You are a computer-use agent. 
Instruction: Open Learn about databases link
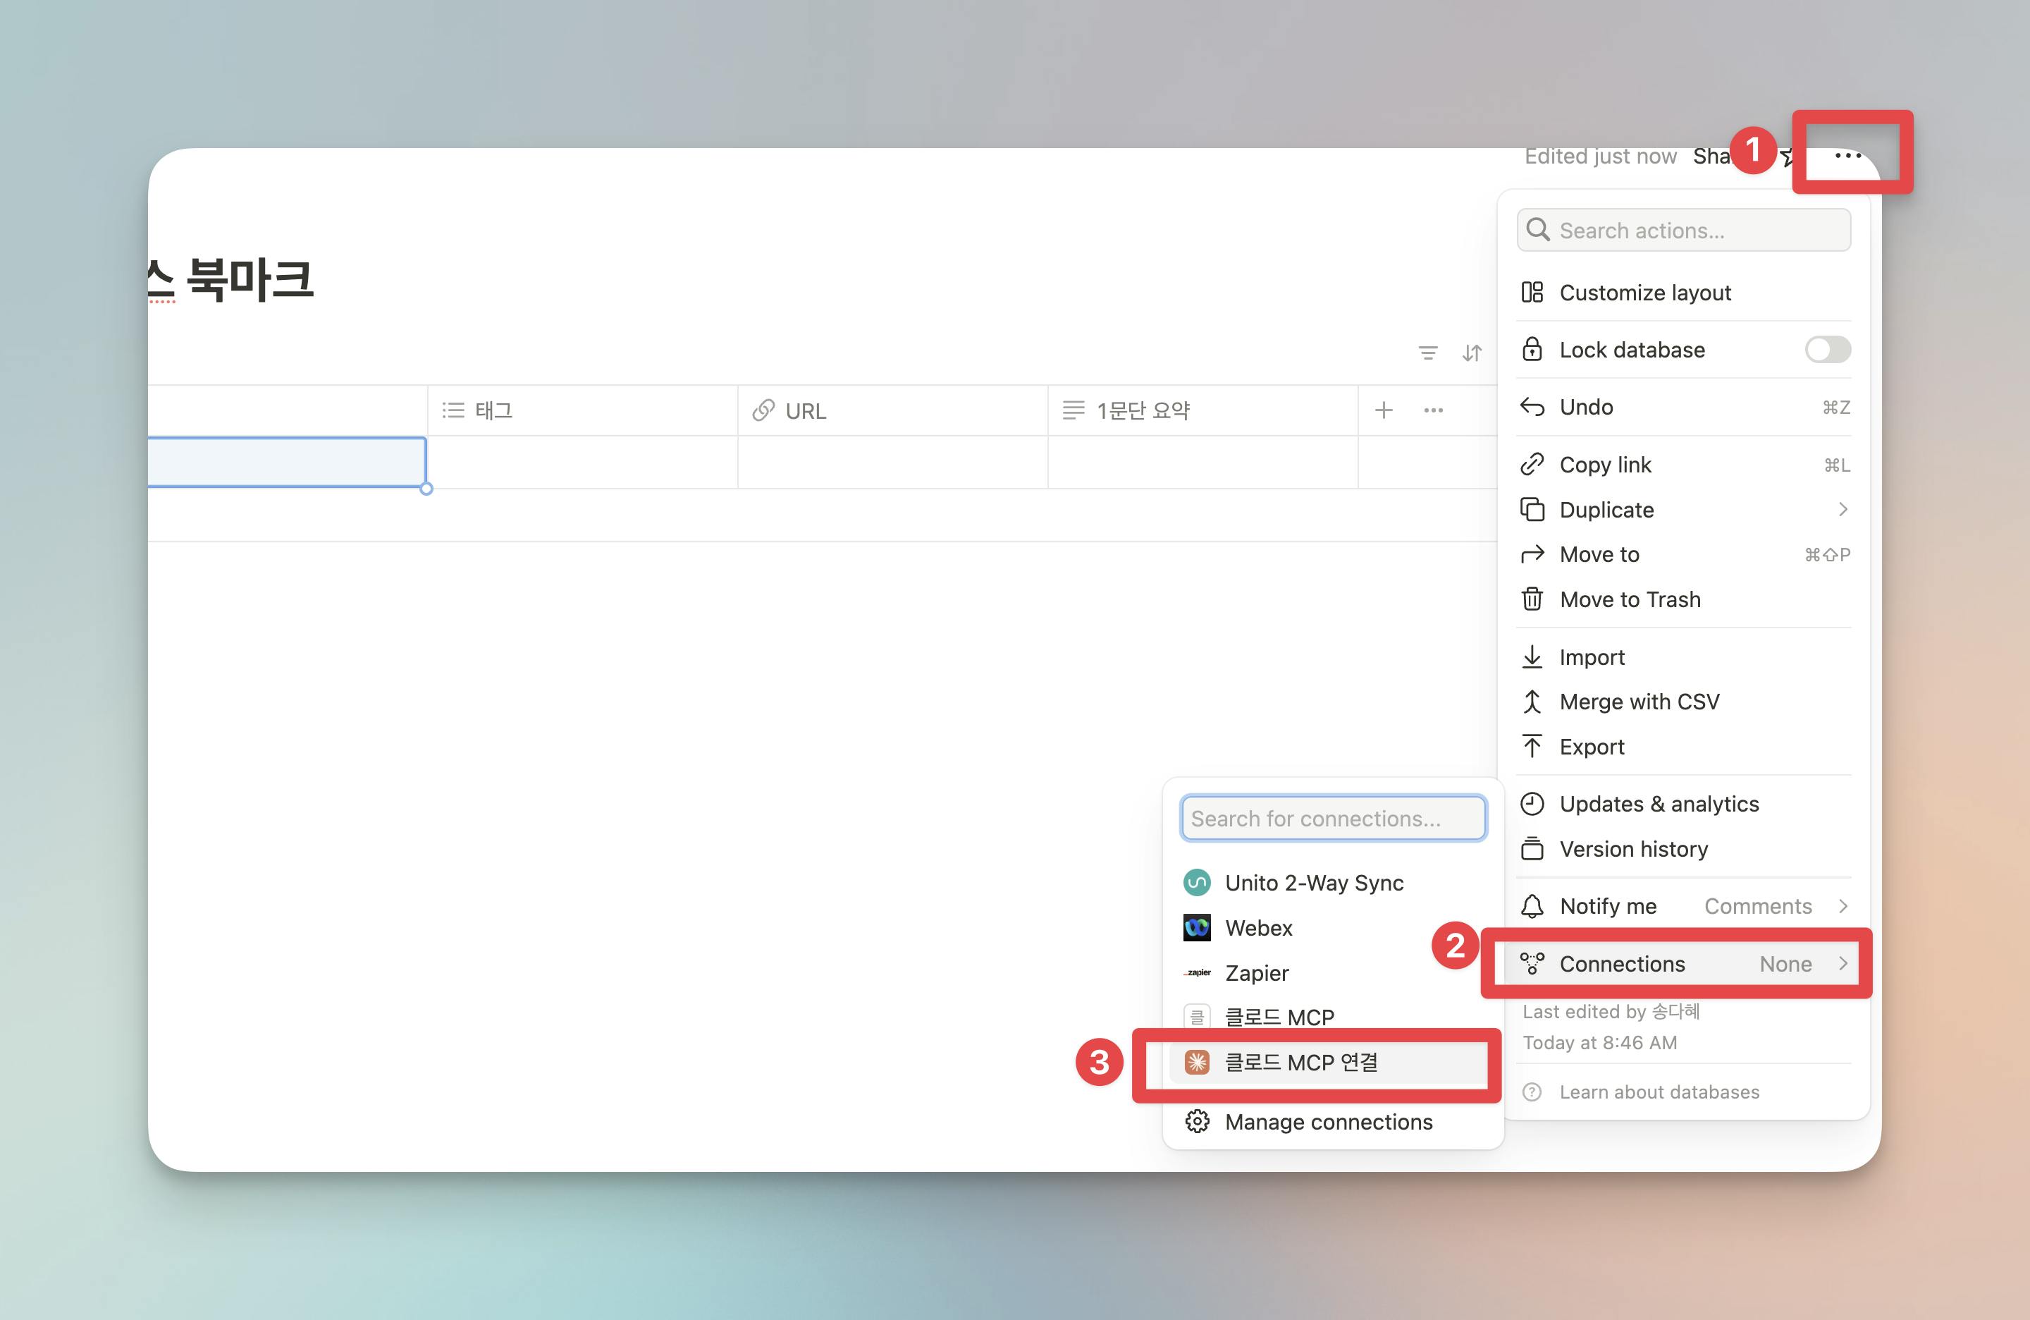1659,1092
